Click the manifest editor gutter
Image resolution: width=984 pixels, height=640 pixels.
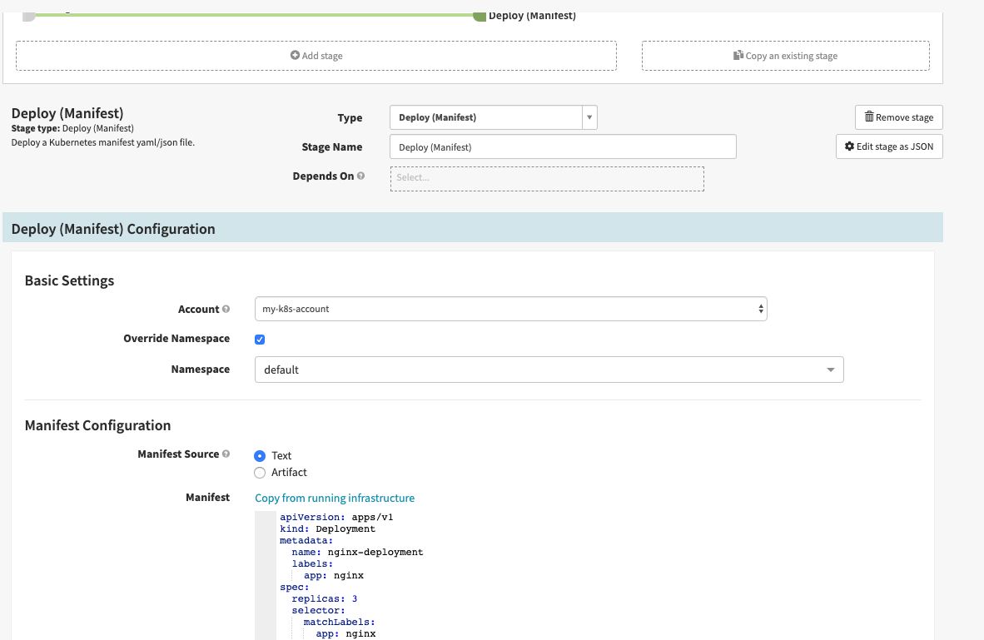click(266, 575)
